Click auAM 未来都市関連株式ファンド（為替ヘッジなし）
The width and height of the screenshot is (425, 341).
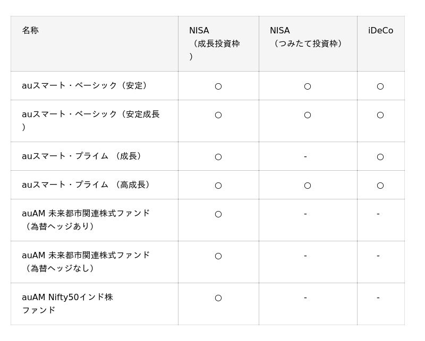[x=86, y=261]
